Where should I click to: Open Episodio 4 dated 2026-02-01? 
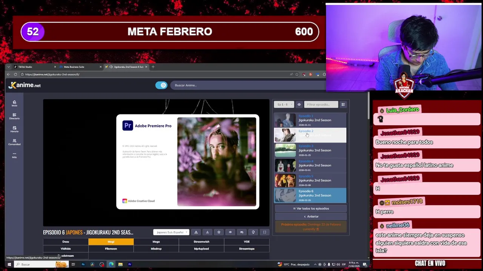310,165
